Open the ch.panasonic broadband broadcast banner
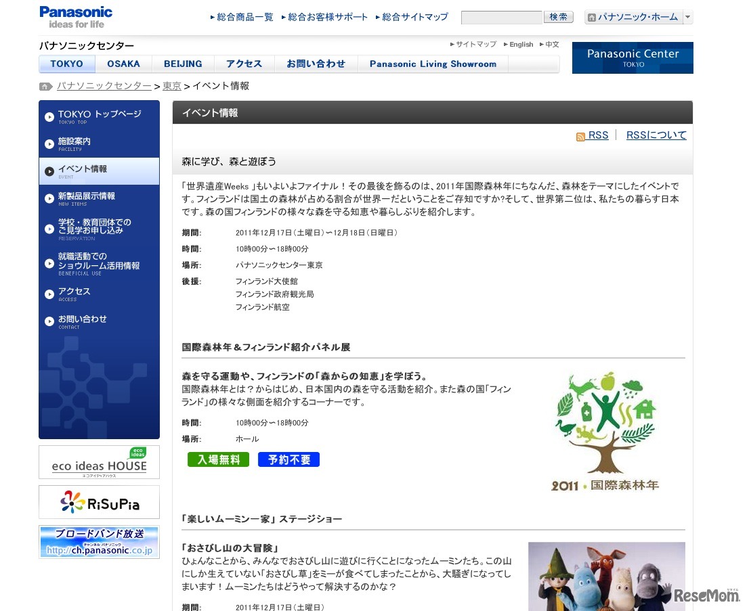The height and width of the screenshot is (611, 749). coord(99,541)
